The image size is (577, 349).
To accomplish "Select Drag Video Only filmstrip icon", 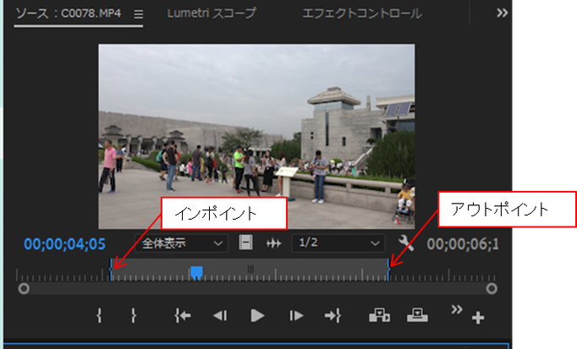I will [245, 243].
